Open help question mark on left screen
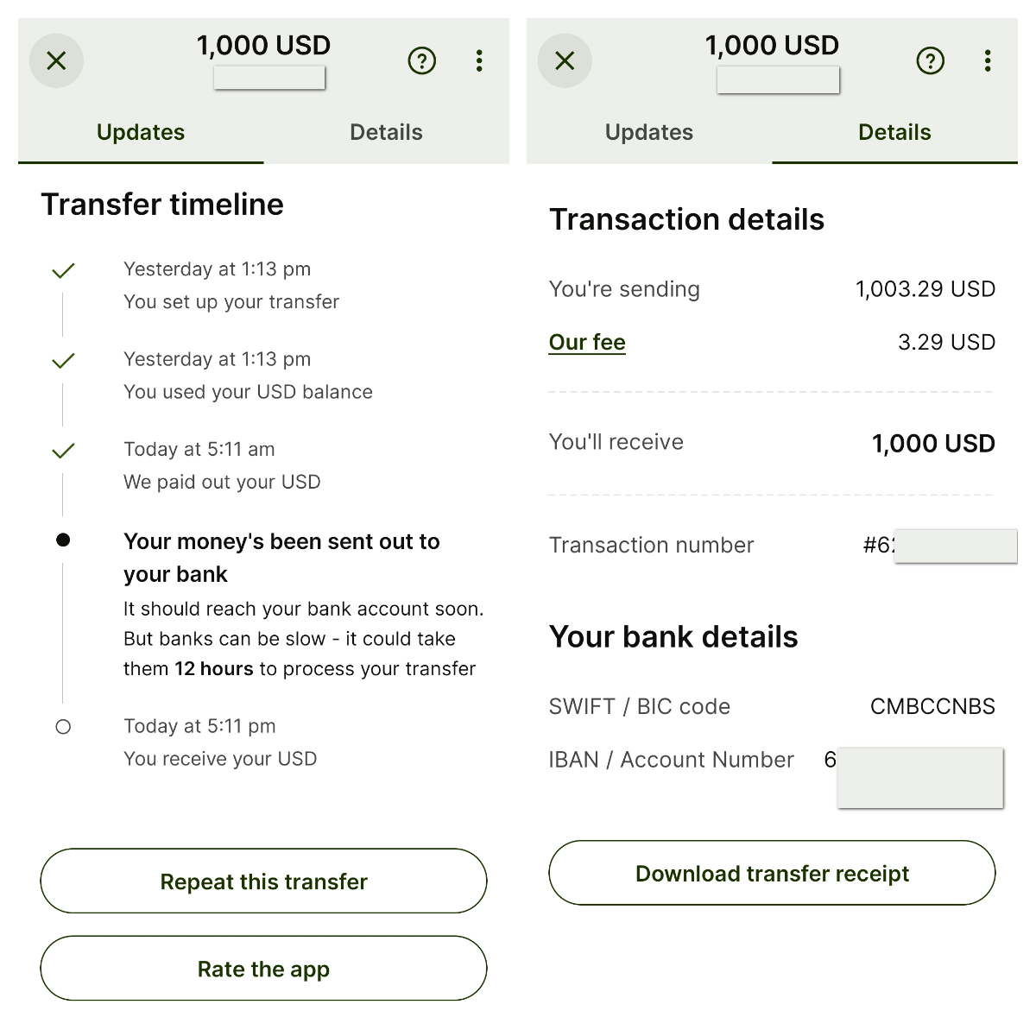This screenshot has width=1036, height=1036. (x=421, y=60)
